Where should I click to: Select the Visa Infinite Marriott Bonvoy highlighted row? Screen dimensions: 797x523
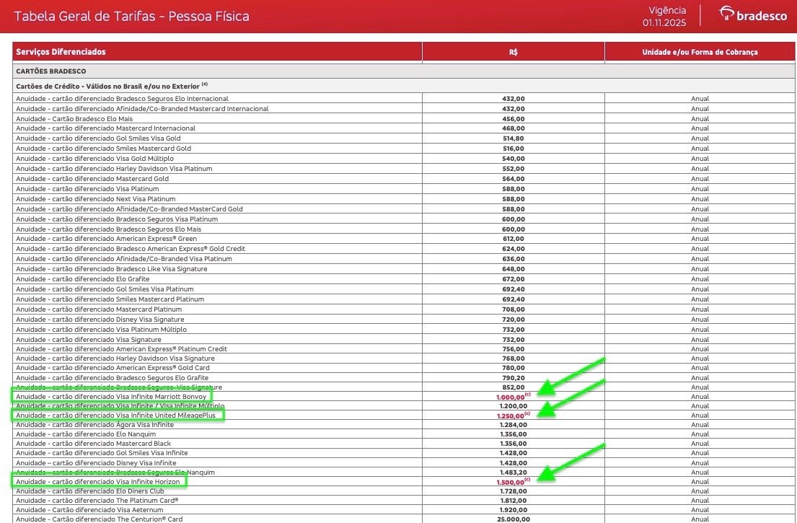111,396
